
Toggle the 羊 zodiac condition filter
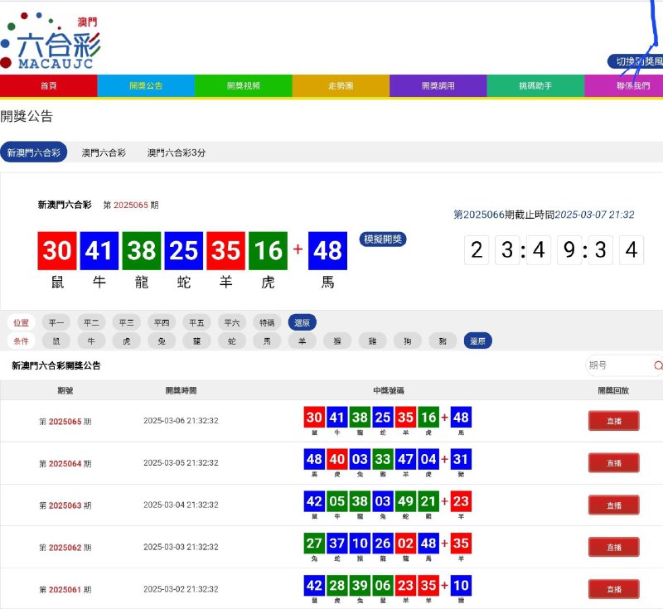[302, 341]
